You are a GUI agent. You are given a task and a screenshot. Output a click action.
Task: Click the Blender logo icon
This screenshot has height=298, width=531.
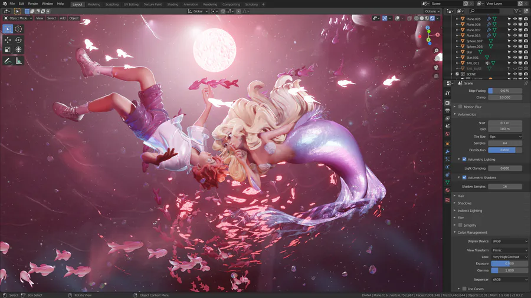tap(5, 4)
